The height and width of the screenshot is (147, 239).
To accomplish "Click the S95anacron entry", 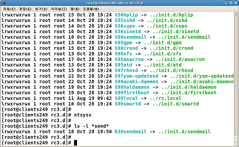I will click(129, 59).
